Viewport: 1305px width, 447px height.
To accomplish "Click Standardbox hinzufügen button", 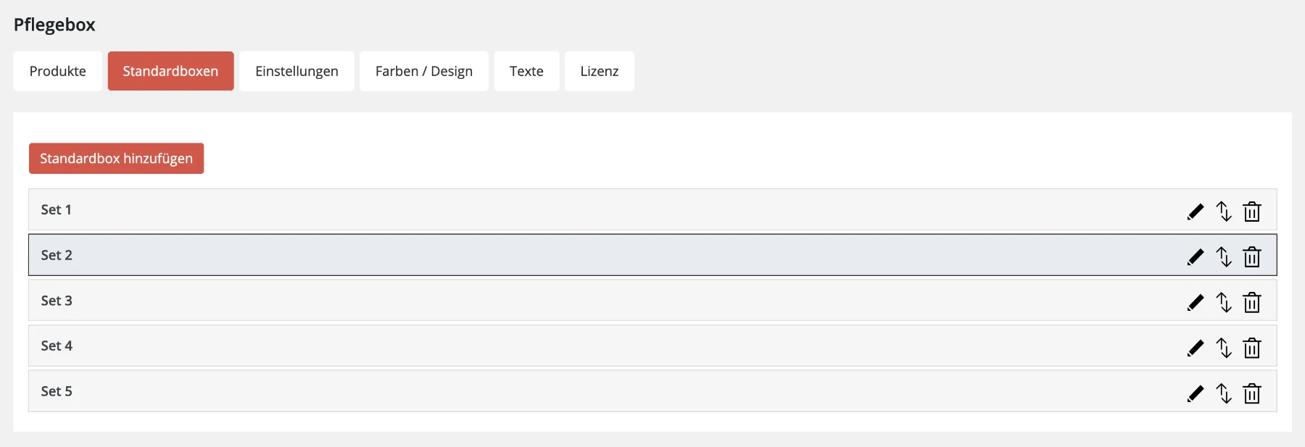I will tap(116, 158).
